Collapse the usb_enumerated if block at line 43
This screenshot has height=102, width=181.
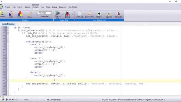(x=8, y=30)
